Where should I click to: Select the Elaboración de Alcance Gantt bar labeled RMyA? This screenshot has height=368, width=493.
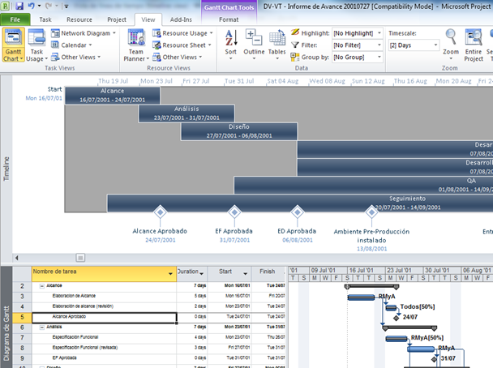[x=361, y=297]
